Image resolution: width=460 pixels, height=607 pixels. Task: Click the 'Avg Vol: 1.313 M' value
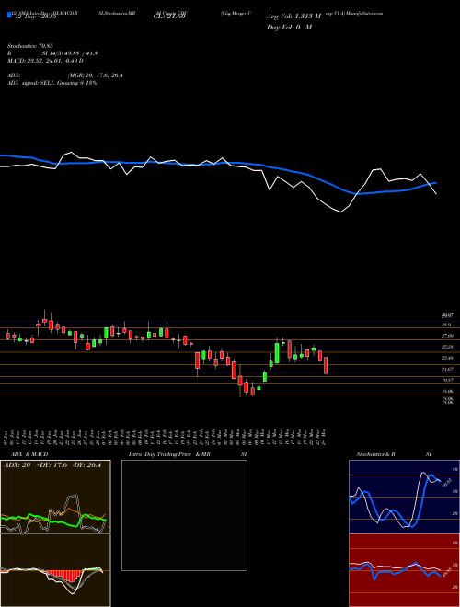293,17
